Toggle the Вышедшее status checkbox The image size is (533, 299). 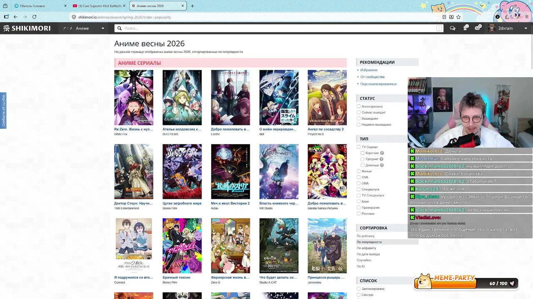pos(359,118)
